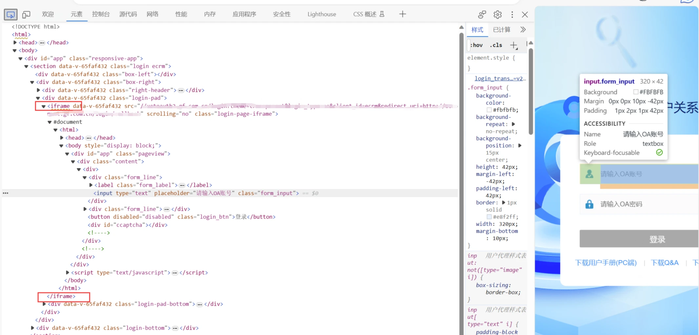Add a new style rule plus icon
This screenshot has width=699, height=335.
coord(514,45)
